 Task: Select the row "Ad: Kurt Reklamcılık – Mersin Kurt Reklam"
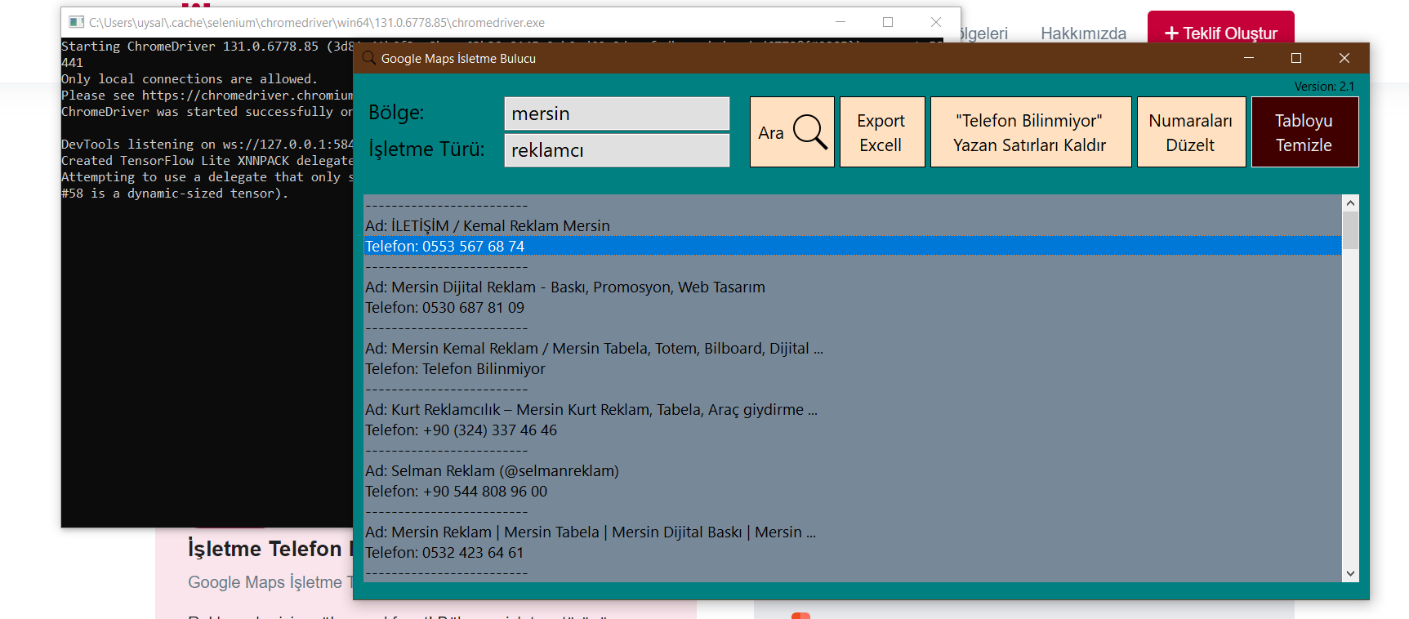coord(852,409)
